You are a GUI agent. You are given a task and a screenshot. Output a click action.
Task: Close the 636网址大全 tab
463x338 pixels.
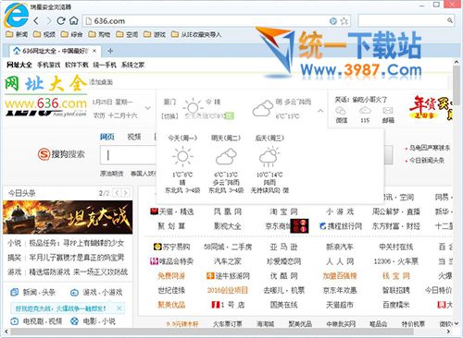[x=94, y=51]
